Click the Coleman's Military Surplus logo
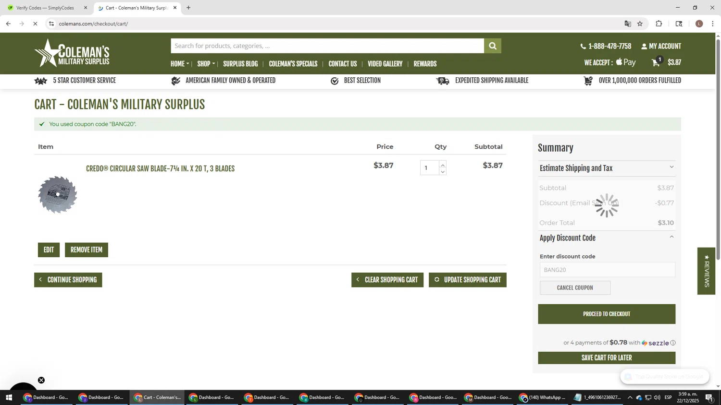 click(72, 53)
